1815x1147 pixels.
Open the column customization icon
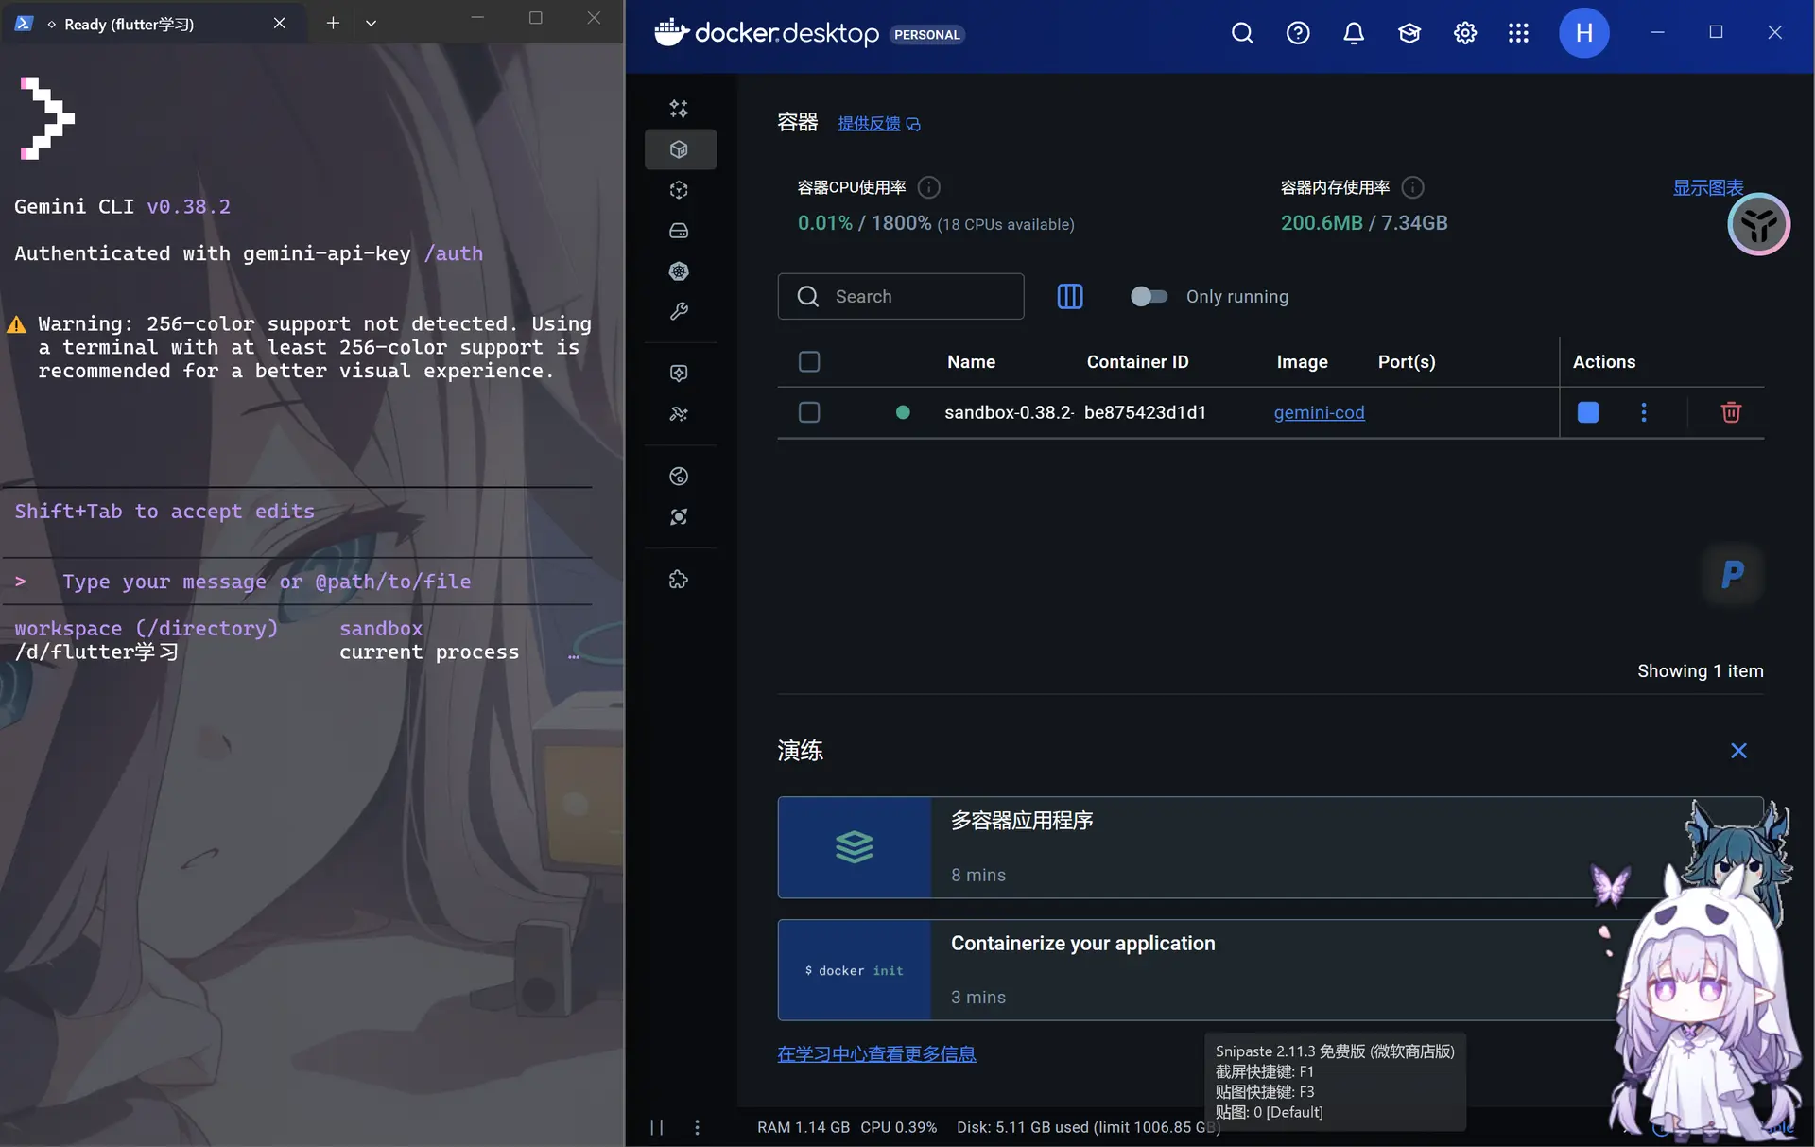coord(1070,297)
